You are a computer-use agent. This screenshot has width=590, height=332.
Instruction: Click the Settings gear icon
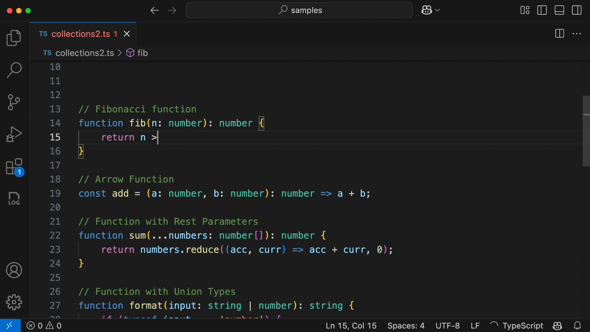point(14,302)
